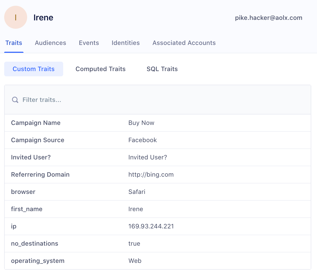Click the Facebook campaign source value
Viewport: 317px width, 277px height.
pos(143,140)
